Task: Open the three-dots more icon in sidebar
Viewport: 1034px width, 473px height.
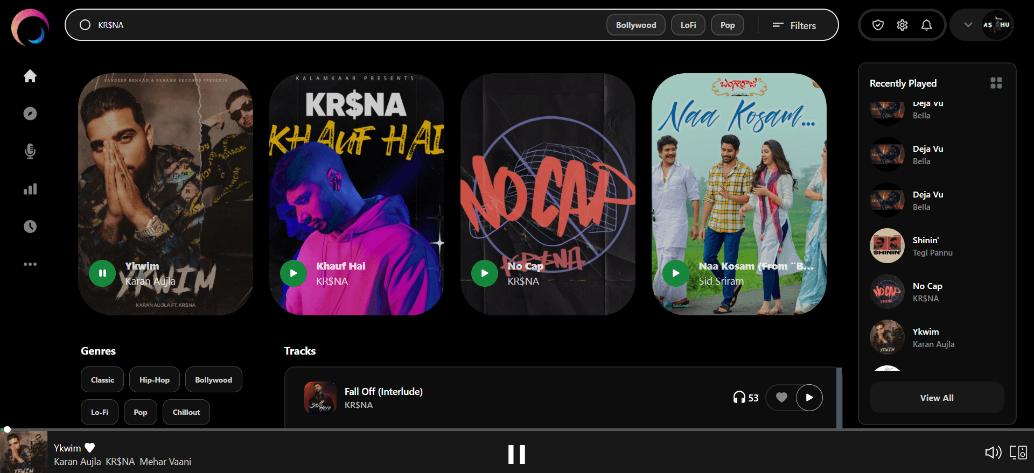Action: click(x=30, y=264)
